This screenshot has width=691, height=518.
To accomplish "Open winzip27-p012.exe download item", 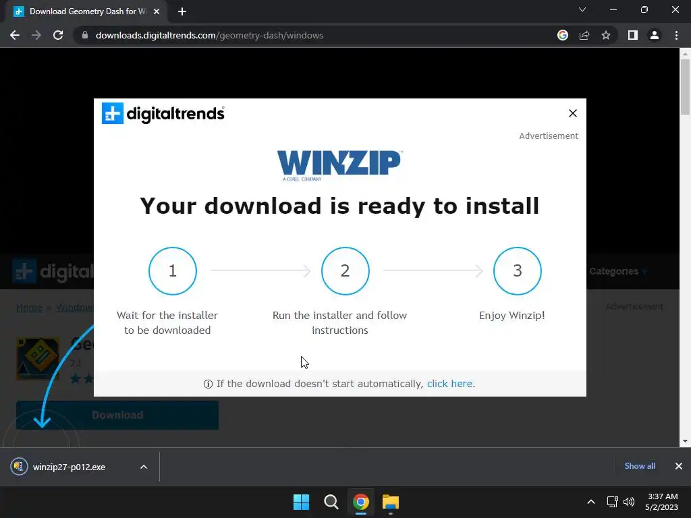I will (x=70, y=467).
